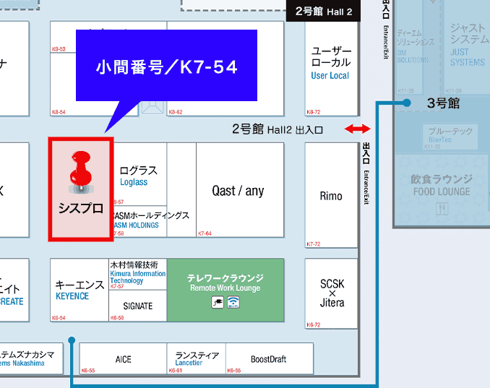Image resolution: width=490 pixels, height=388 pixels.
Task: Click the vertical 出入口 Entrance/Exit label beside Rimo
Action: [366, 173]
